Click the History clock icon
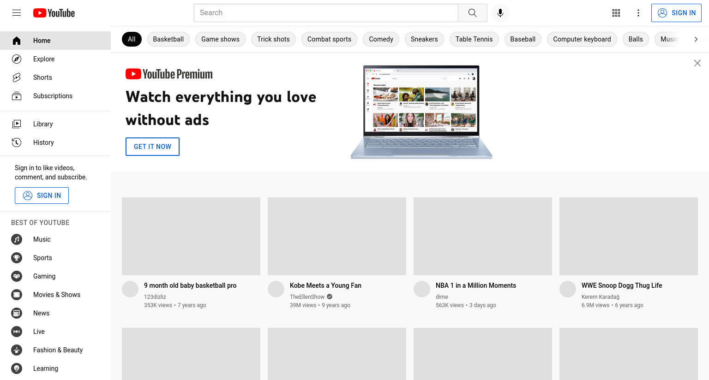Screen dimensions: 709x380 (x=17, y=142)
